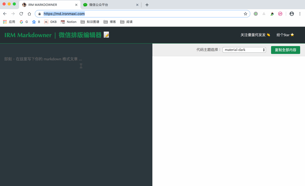Click the IDM browser extension icon
This screenshot has width=305, height=186.
(272, 14)
